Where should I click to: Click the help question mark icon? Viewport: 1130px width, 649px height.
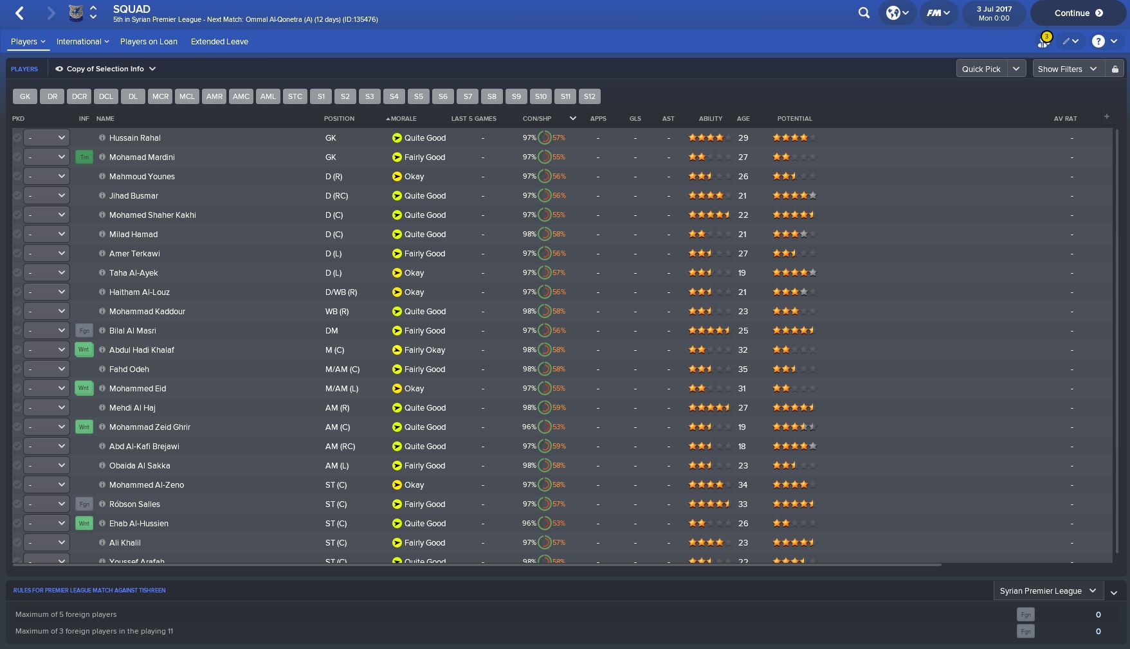[1098, 41]
